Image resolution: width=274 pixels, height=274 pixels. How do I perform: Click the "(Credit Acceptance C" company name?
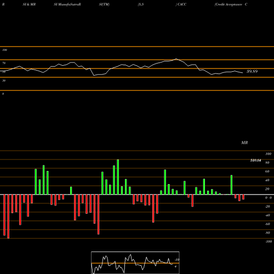coord(231,4)
